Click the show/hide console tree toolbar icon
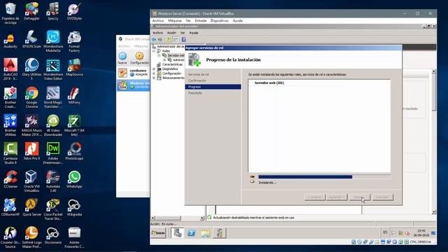The width and height of the screenshot is (448, 252). (176, 39)
